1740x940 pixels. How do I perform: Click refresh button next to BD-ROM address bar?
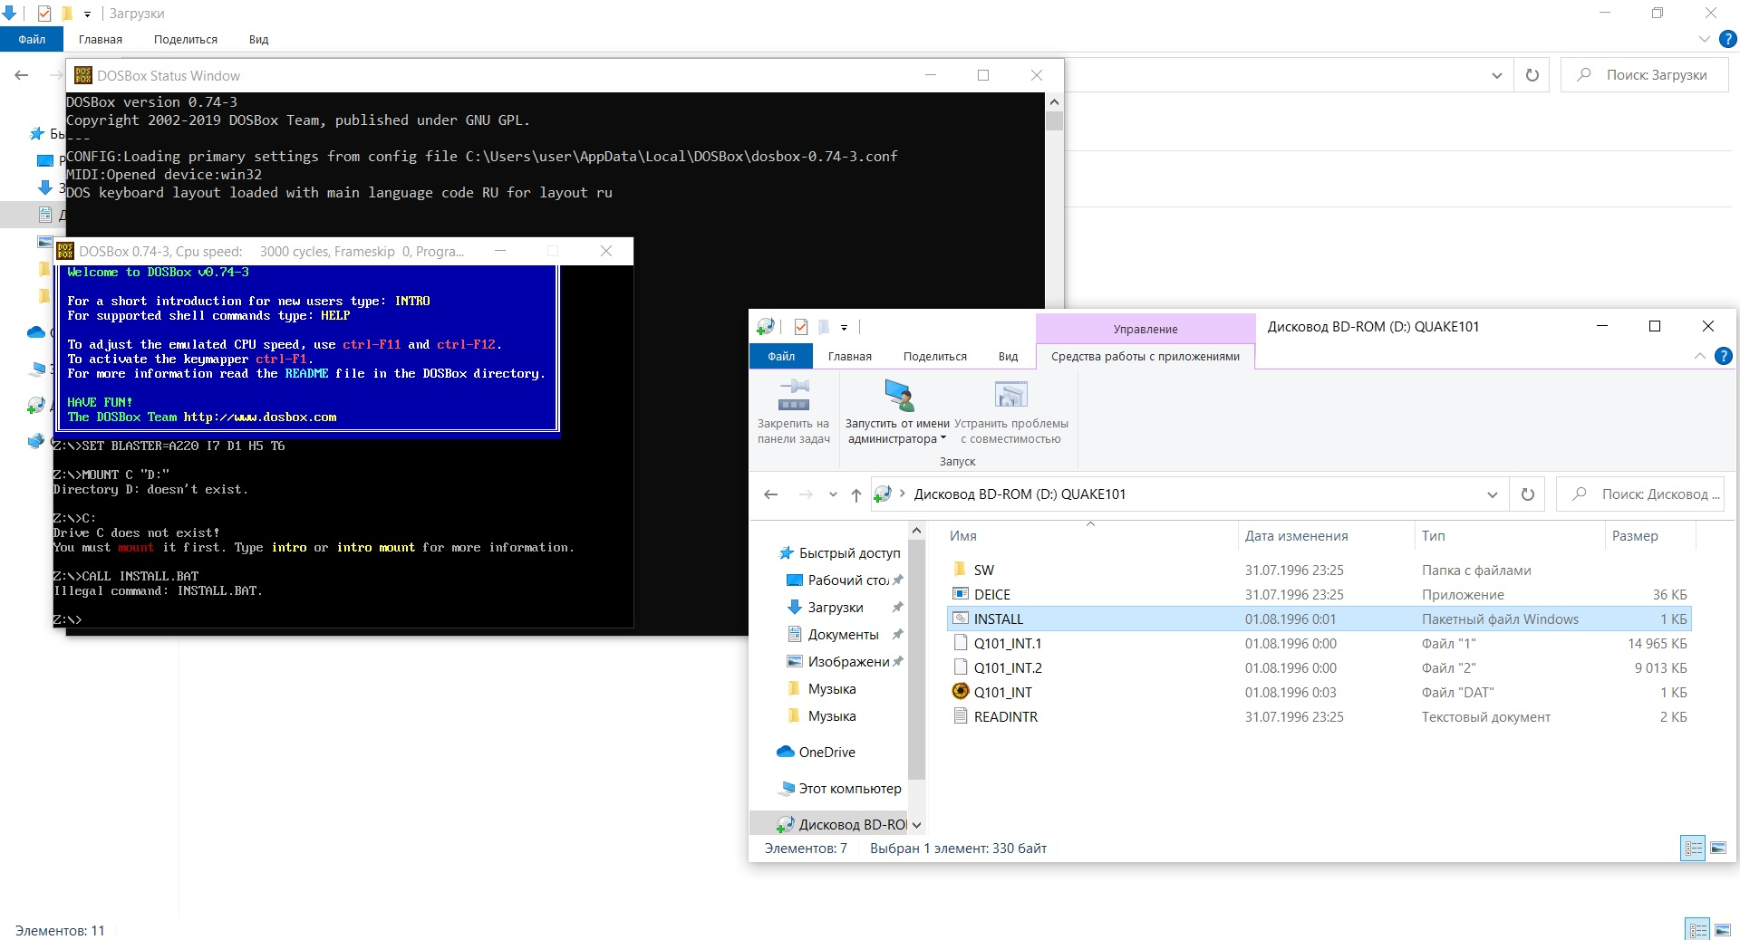coord(1527,494)
